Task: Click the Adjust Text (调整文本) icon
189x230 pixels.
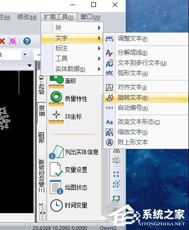Action: (109, 38)
